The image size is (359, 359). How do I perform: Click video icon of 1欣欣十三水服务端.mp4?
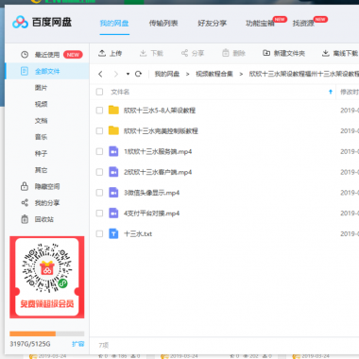(113, 151)
